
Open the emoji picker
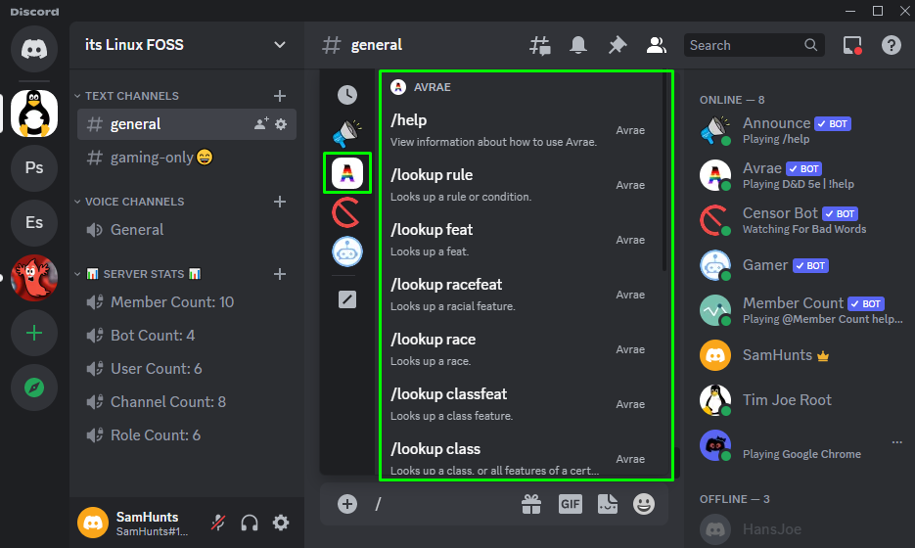pos(644,504)
